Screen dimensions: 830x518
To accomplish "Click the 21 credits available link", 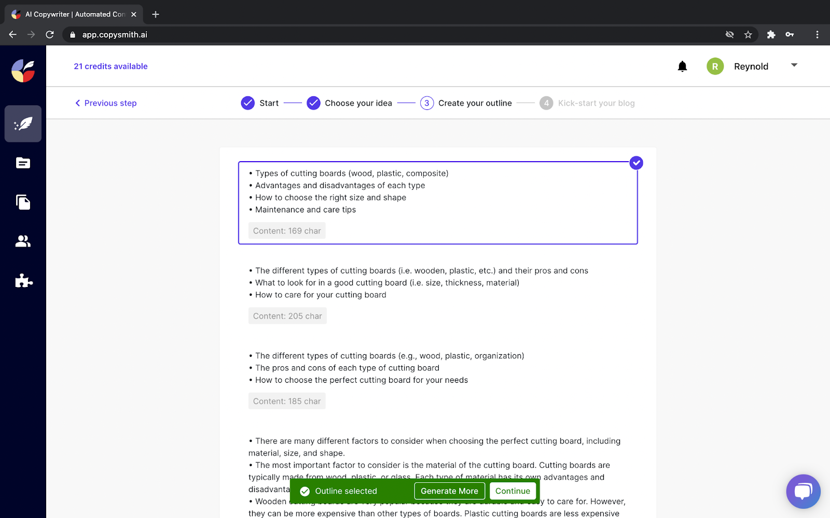I will click(110, 66).
